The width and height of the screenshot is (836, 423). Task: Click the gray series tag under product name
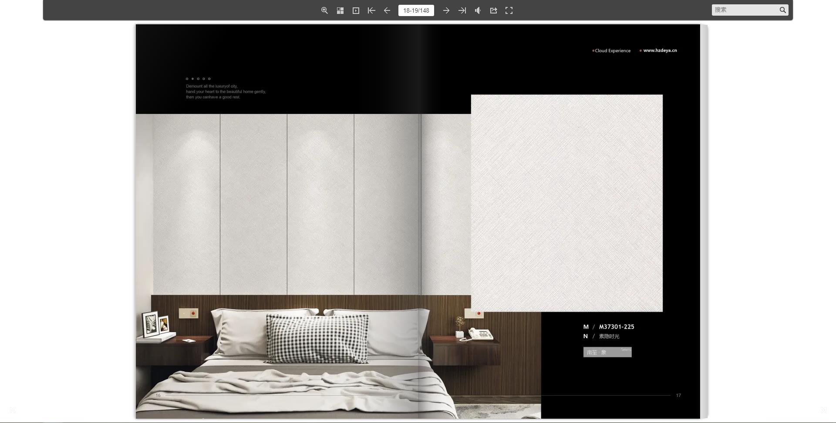tap(607, 352)
